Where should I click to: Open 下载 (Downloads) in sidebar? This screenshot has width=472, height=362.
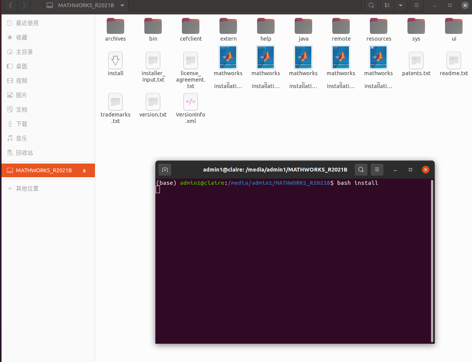click(48, 124)
